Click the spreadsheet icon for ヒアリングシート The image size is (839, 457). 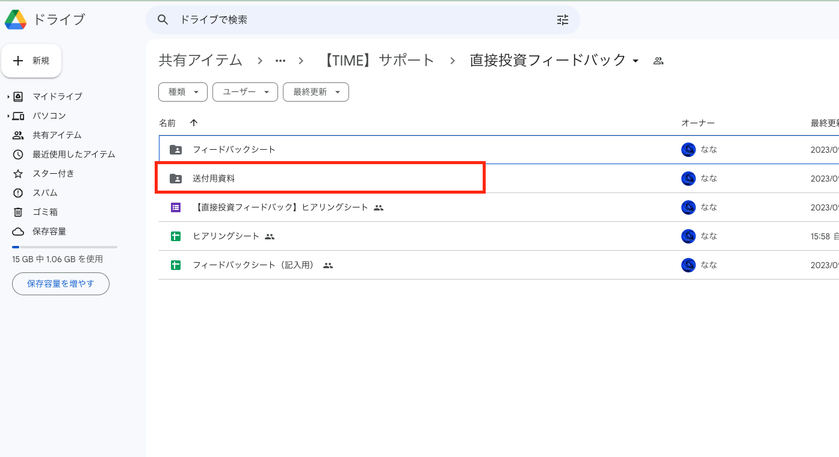175,236
